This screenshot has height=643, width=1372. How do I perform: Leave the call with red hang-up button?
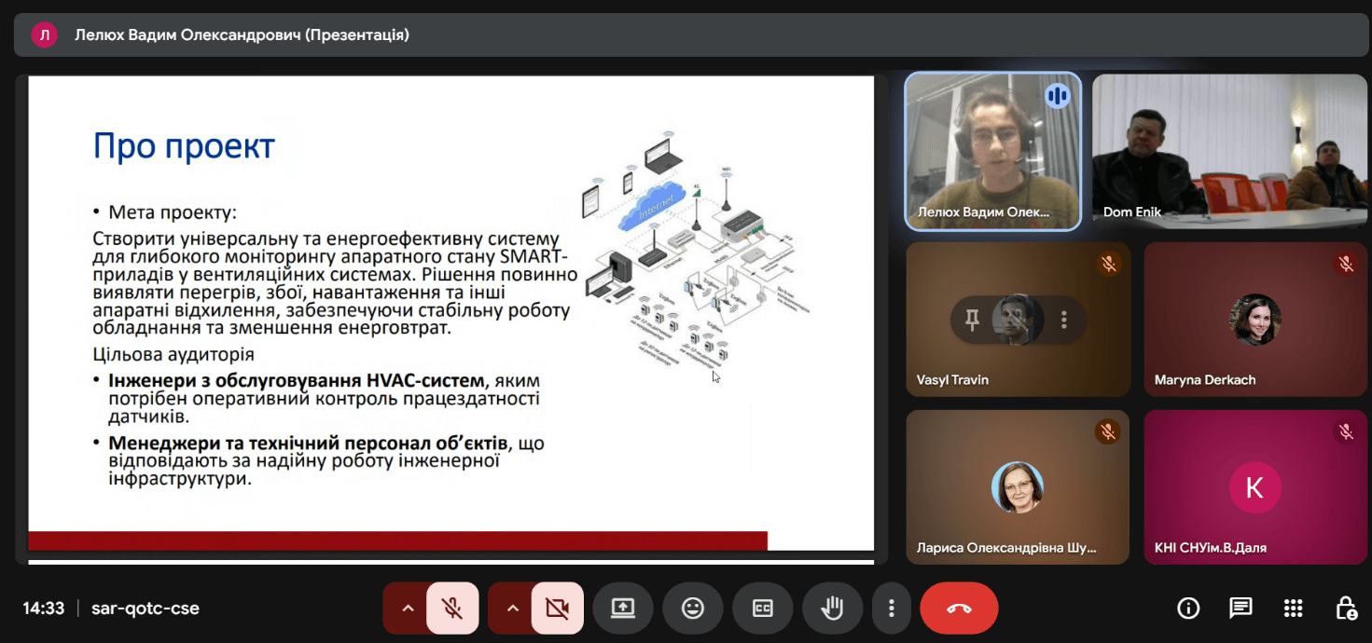click(x=959, y=609)
